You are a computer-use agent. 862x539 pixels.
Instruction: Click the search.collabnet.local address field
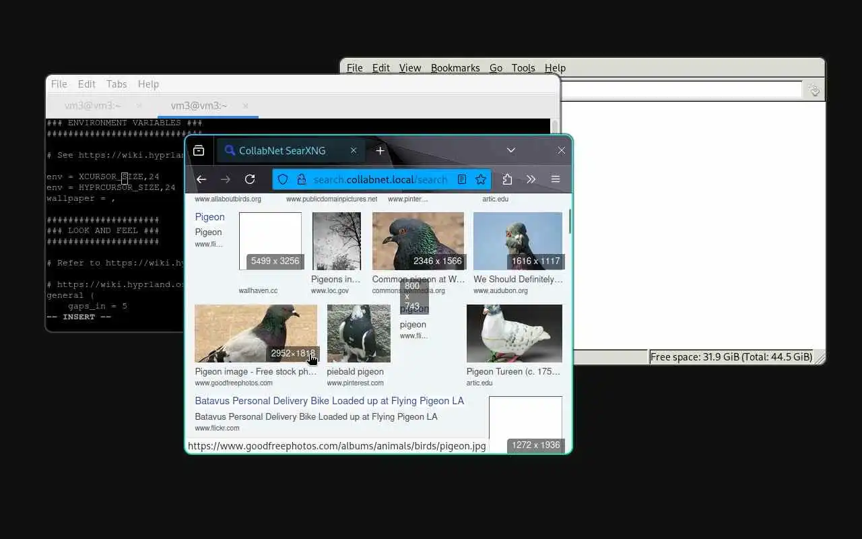(380, 179)
